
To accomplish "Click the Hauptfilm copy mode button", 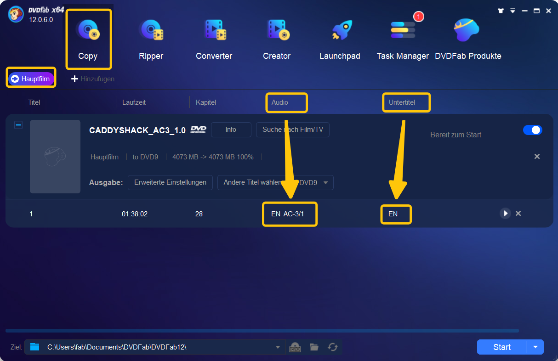I will click(x=31, y=79).
